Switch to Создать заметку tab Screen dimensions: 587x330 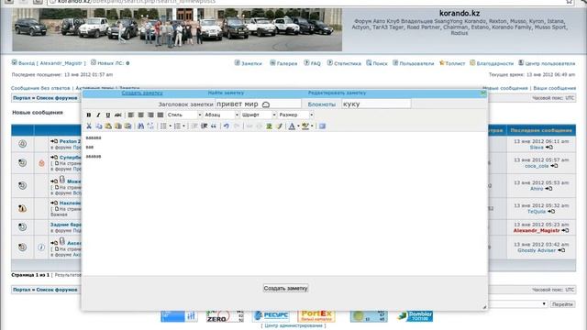(142, 93)
